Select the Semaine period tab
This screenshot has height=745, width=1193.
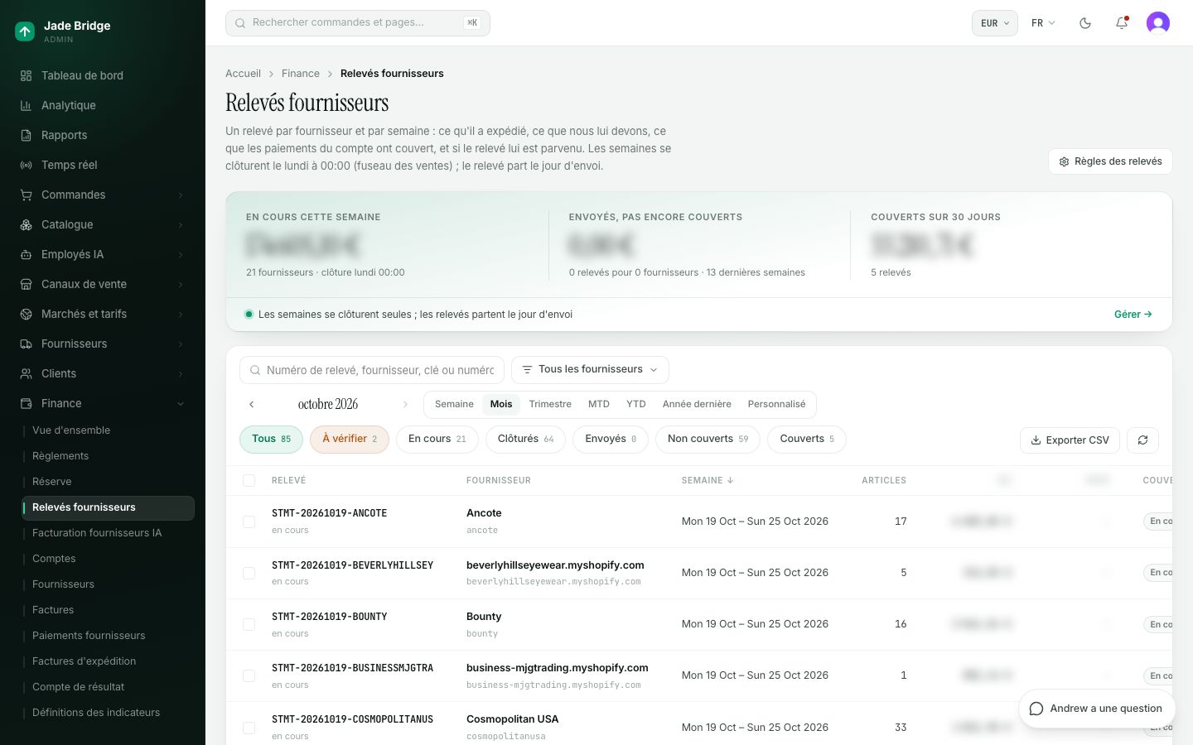454,404
